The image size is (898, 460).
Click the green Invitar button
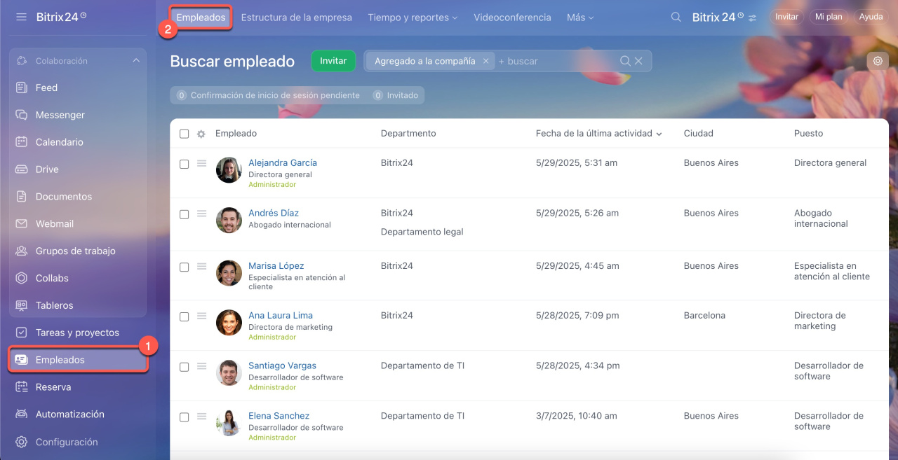point(333,61)
